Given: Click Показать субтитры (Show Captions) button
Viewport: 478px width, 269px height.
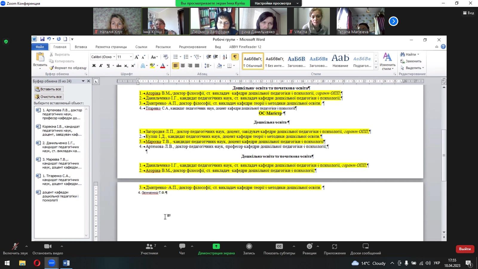Looking at the screenshot, I should click(x=279, y=249).
